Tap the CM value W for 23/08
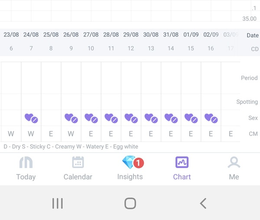This screenshot has width=260, height=220. 11,134
